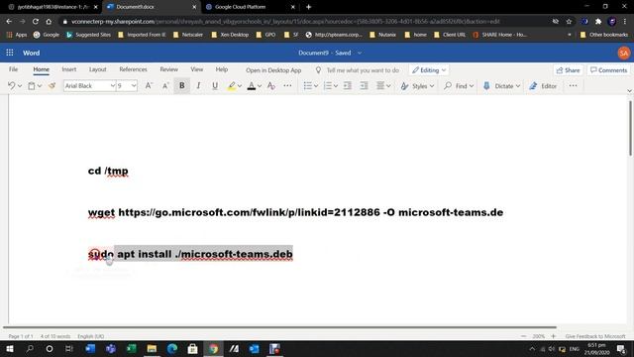The width and height of the screenshot is (634, 357).
Task: Open the Dictate dropdown
Action: pos(501,86)
